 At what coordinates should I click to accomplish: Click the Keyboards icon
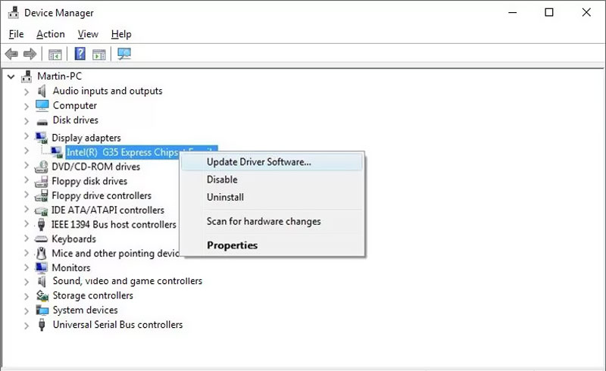(41, 239)
